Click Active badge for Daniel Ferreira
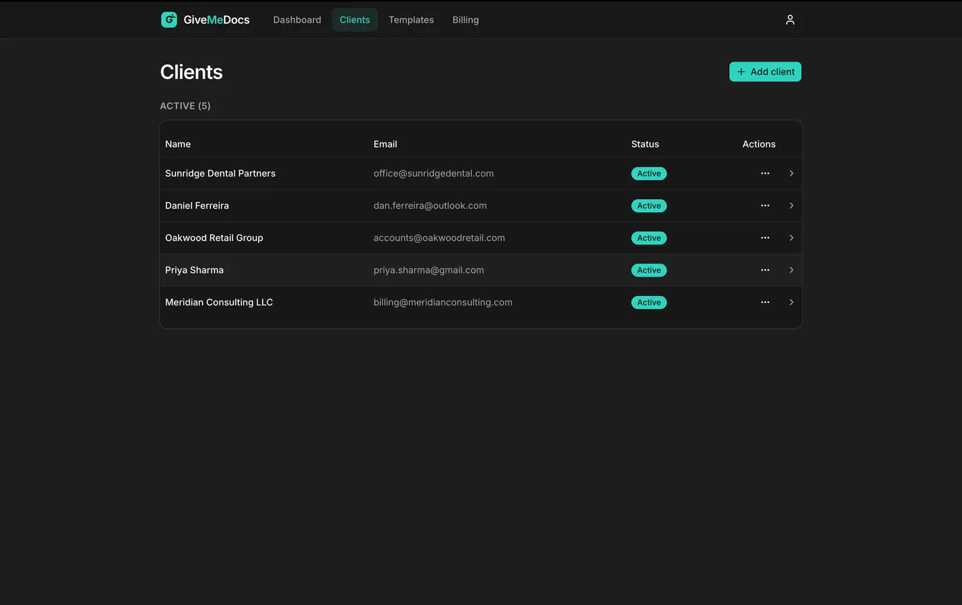Image resolution: width=962 pixels, height=605 pixels. 649,206
